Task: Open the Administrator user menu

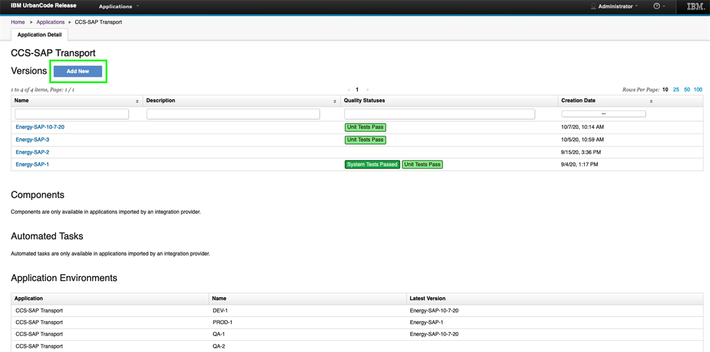Action: point(618,6)
